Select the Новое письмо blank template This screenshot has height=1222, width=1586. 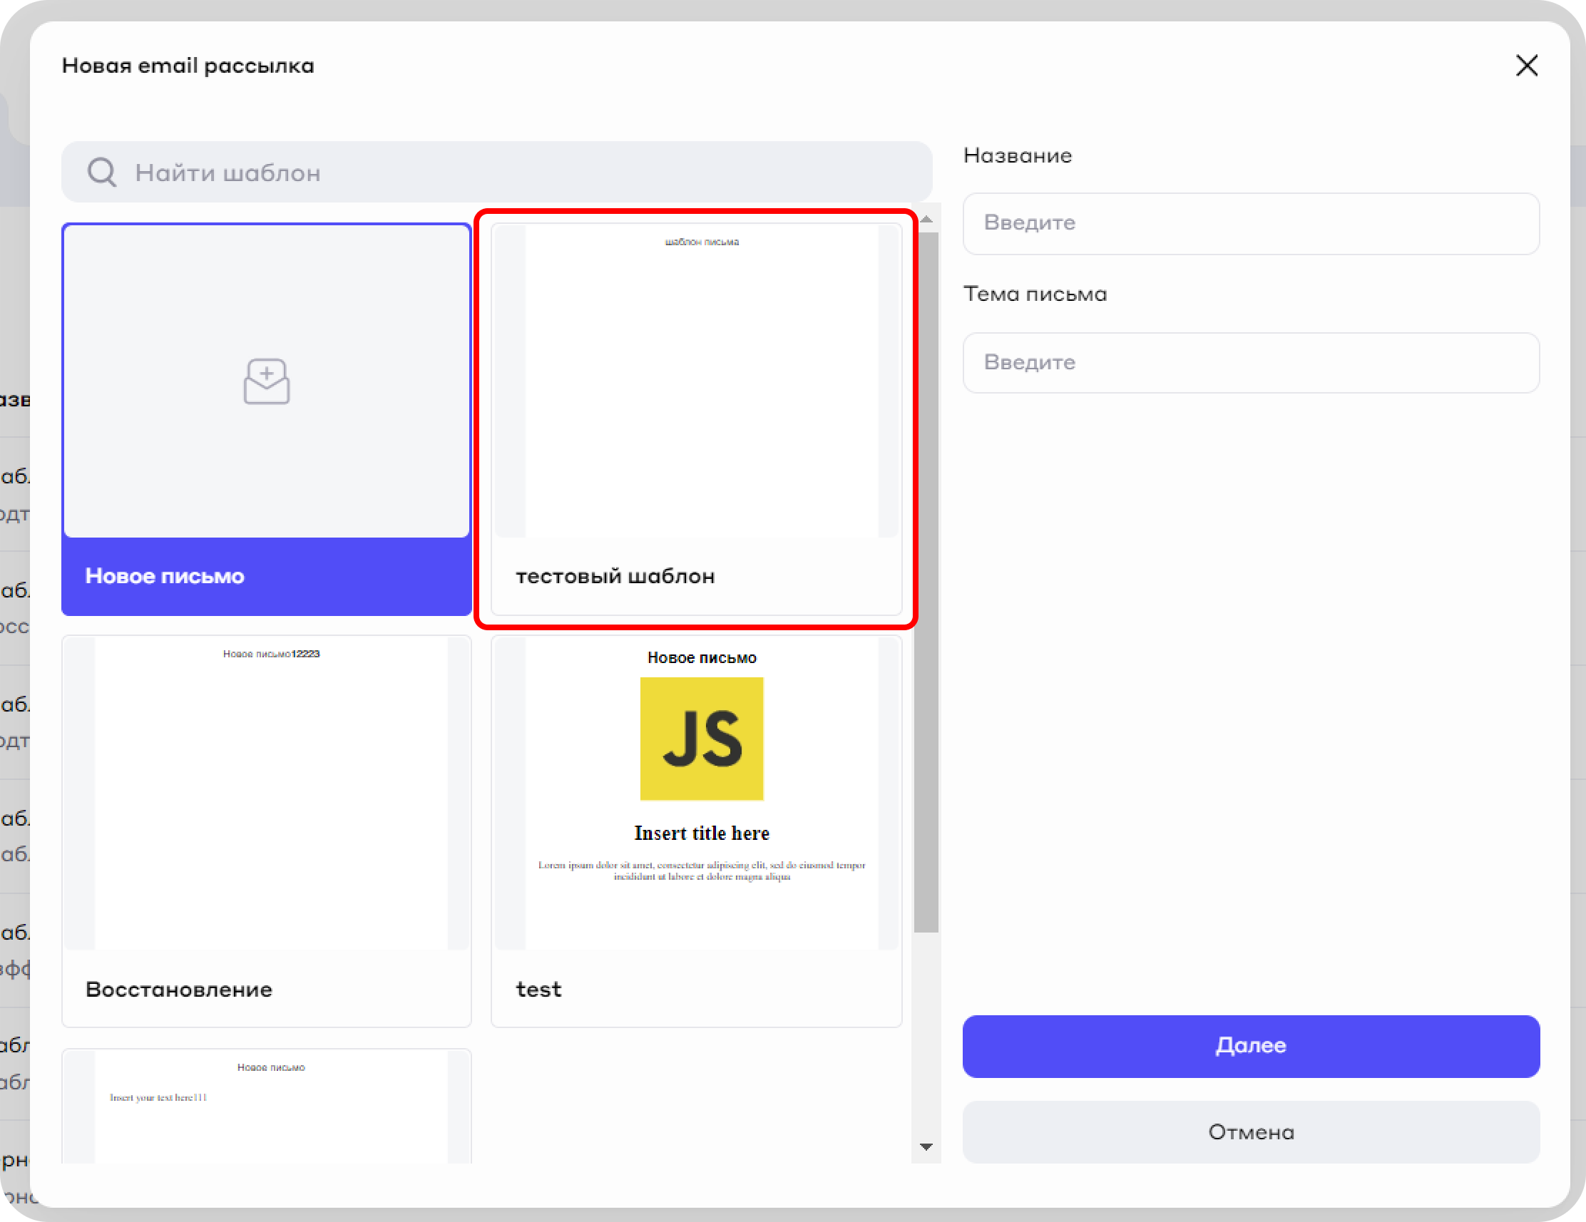267,436
